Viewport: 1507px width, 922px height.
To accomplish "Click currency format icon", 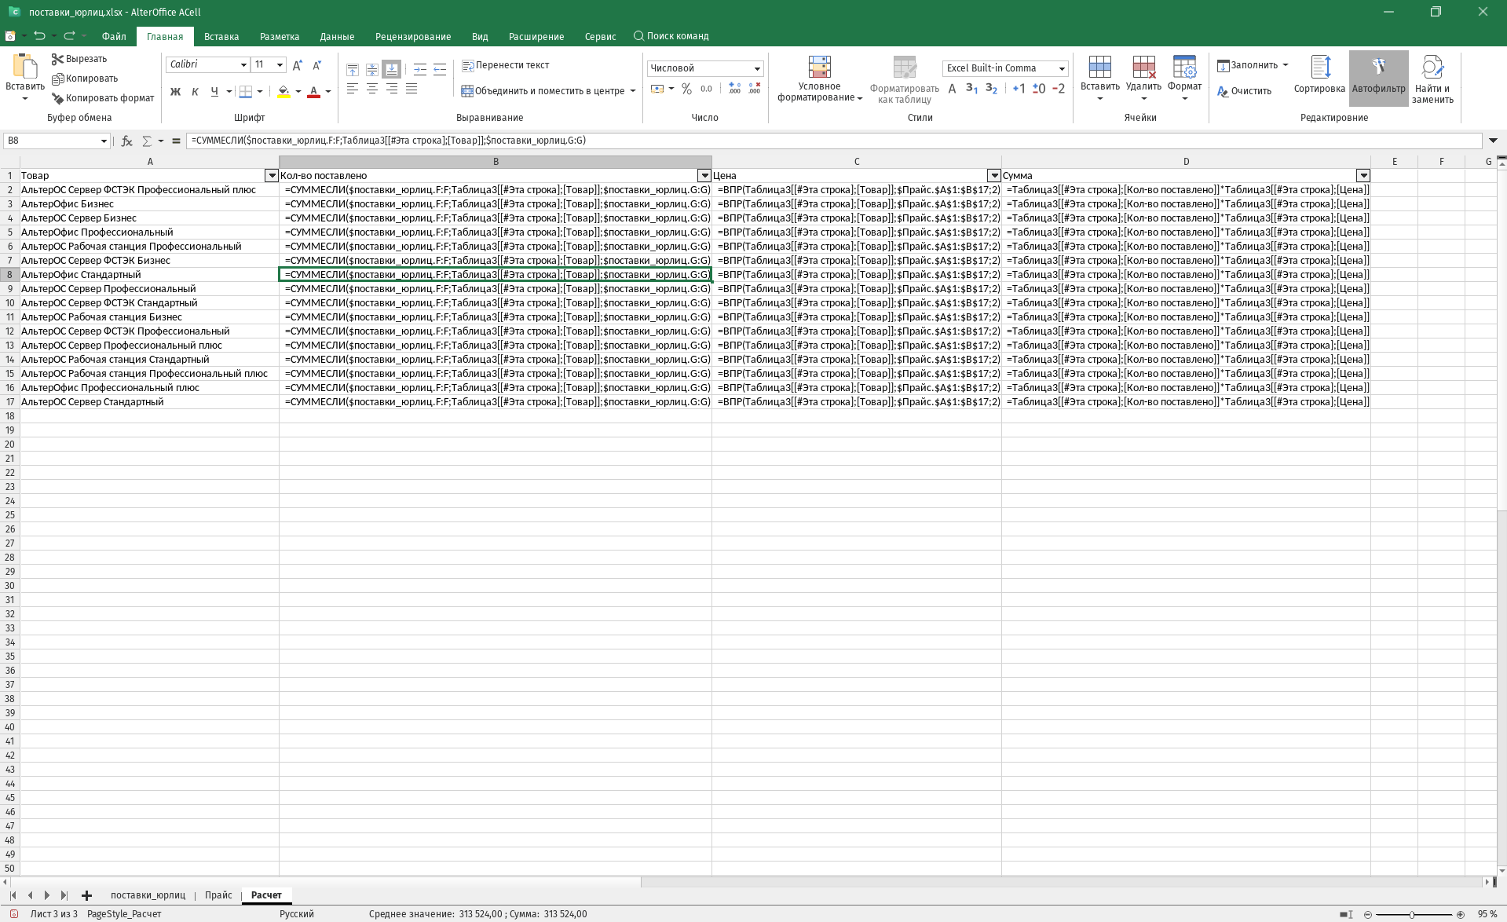I will pos(657,89).
